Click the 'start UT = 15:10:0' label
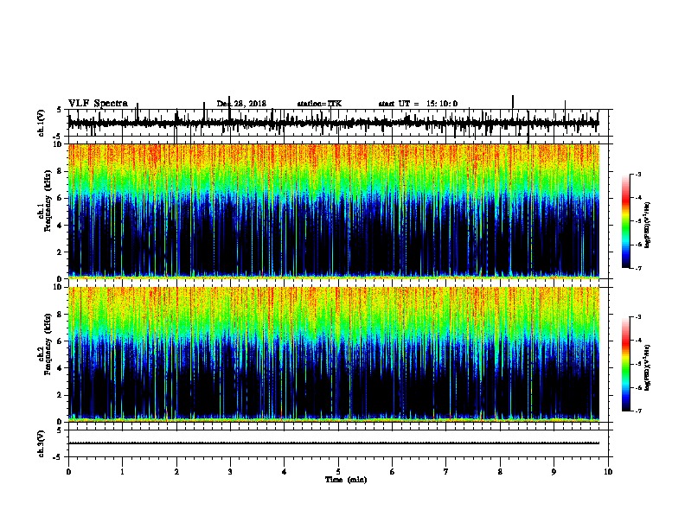This screenshot has width=685, height=529. [x=418, y=104]
